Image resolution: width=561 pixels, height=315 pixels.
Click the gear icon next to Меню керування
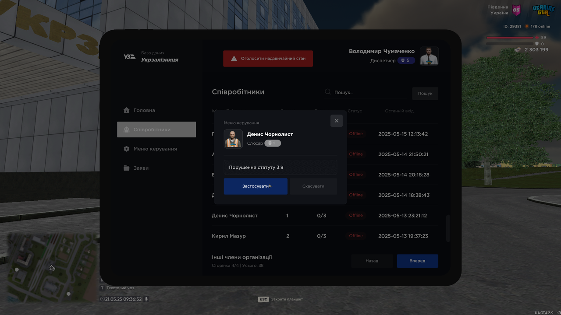(x=127, y=149)
